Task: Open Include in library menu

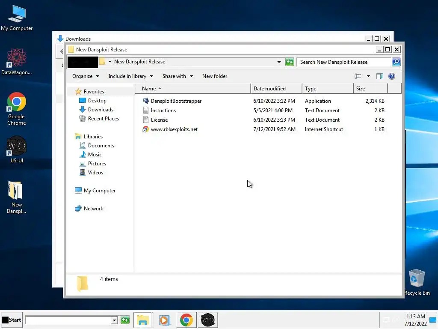Action: [130, 76]
